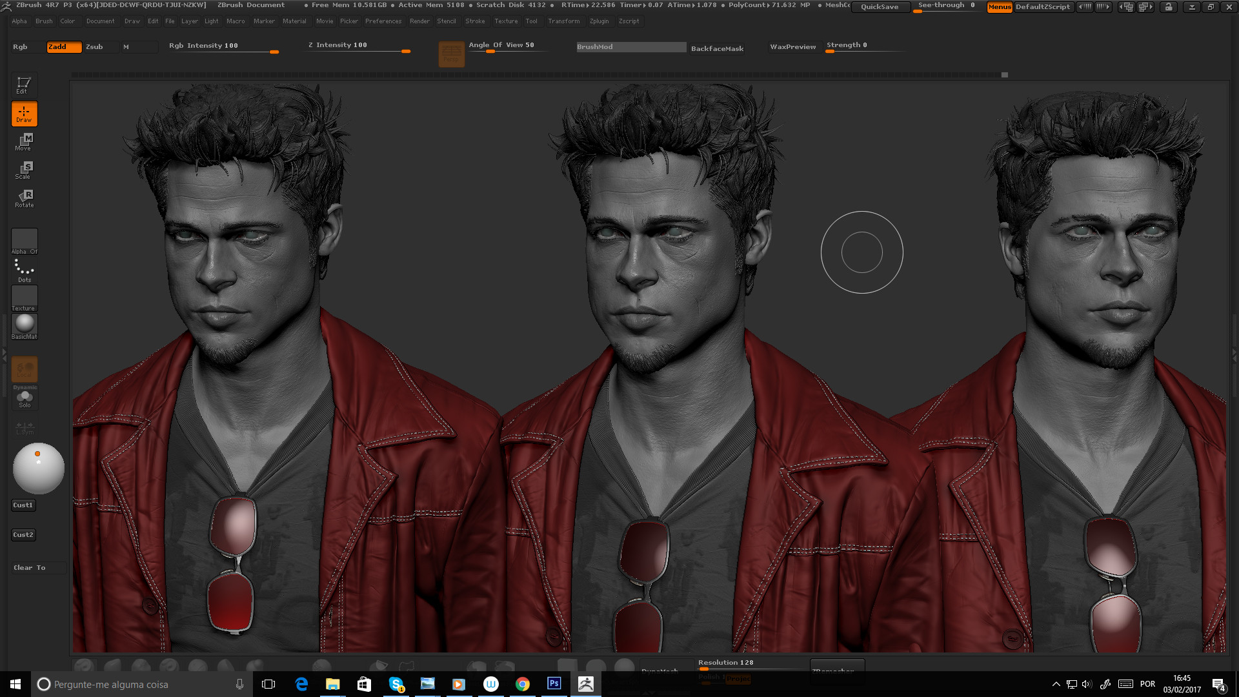
Task: Open the Alpha menu
Action: pyautogui.click(x=19, y=21)
